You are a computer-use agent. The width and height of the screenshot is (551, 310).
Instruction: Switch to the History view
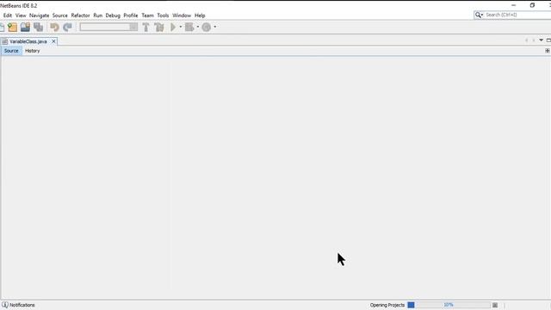click(33, 51)
